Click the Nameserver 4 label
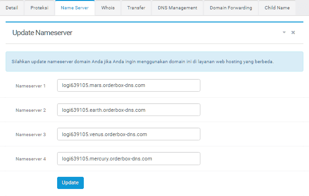 point(30,159)
